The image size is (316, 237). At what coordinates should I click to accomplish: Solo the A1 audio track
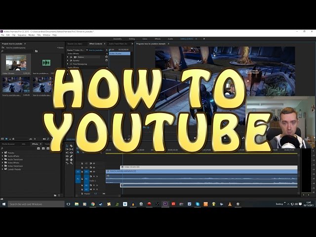coord(97,176)
